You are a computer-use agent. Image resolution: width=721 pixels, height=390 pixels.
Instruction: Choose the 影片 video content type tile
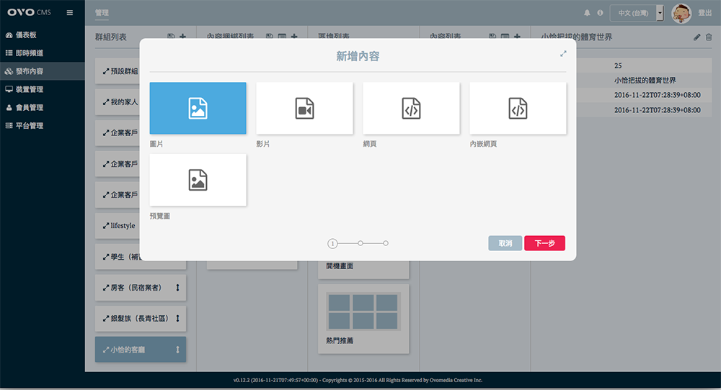coord(304,108)
